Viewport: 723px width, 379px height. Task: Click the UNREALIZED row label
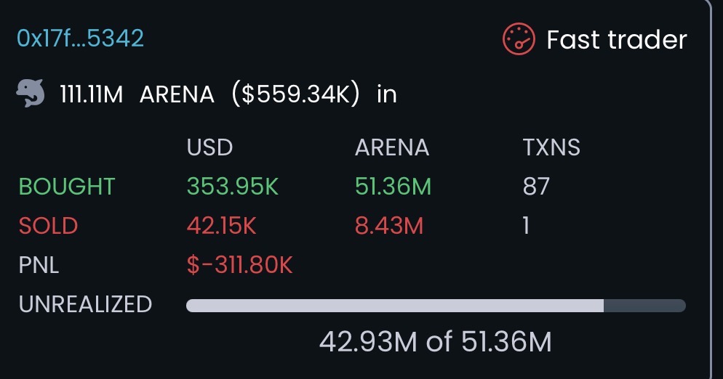[85, 304]
